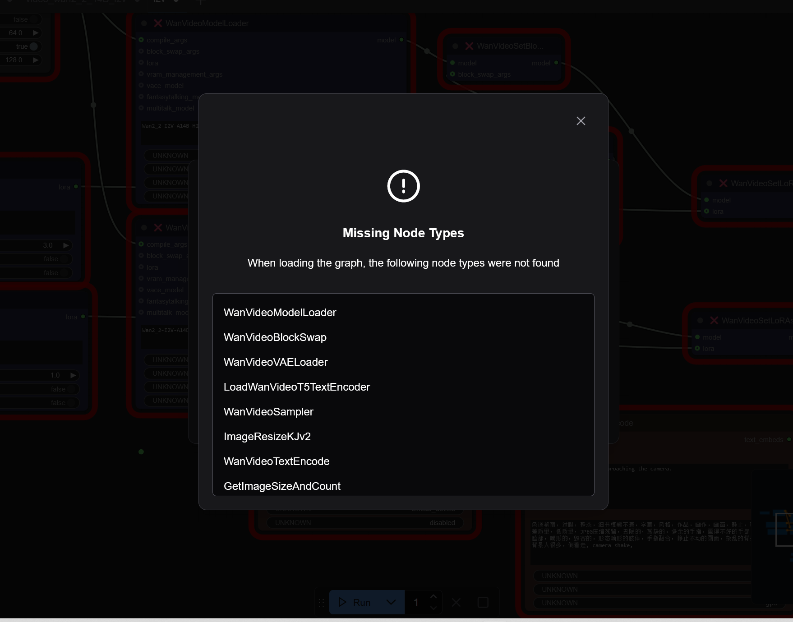This screenshot has height=622, width=793.
Task: Click the increment arrow on the 3.0 value
Action: coord(66,245)
